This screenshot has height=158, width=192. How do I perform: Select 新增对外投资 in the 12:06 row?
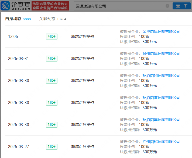[83, 37]
